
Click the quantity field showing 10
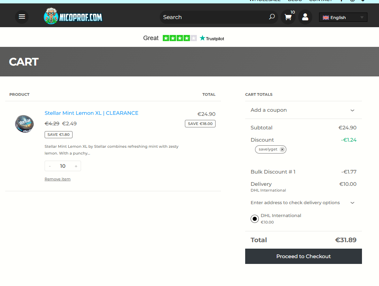(63, 166)
